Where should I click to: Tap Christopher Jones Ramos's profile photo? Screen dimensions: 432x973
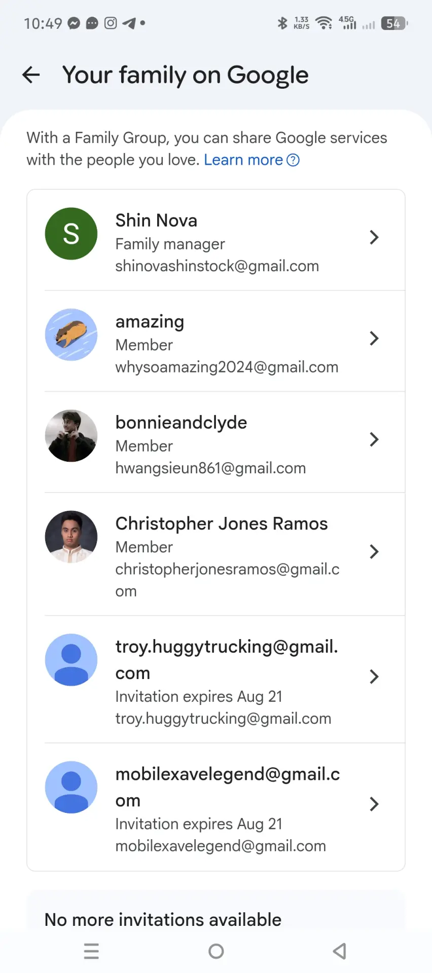pyautogui.click(x=71, y=537)
